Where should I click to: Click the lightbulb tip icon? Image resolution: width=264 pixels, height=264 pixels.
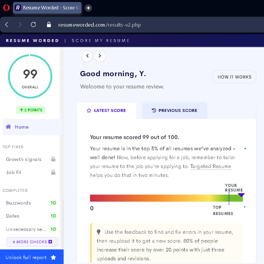99,232
